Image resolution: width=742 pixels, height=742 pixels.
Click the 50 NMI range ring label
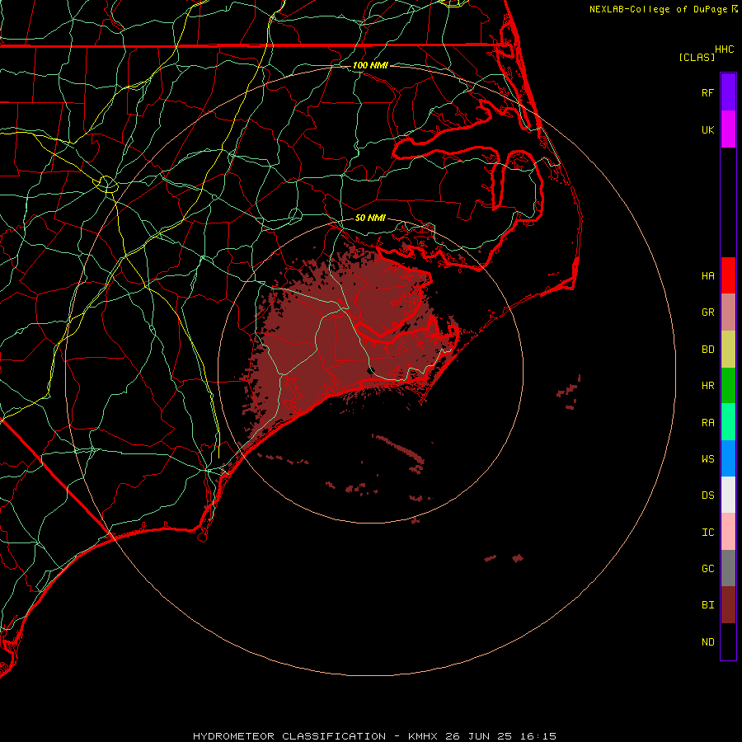tap(370, 218)
